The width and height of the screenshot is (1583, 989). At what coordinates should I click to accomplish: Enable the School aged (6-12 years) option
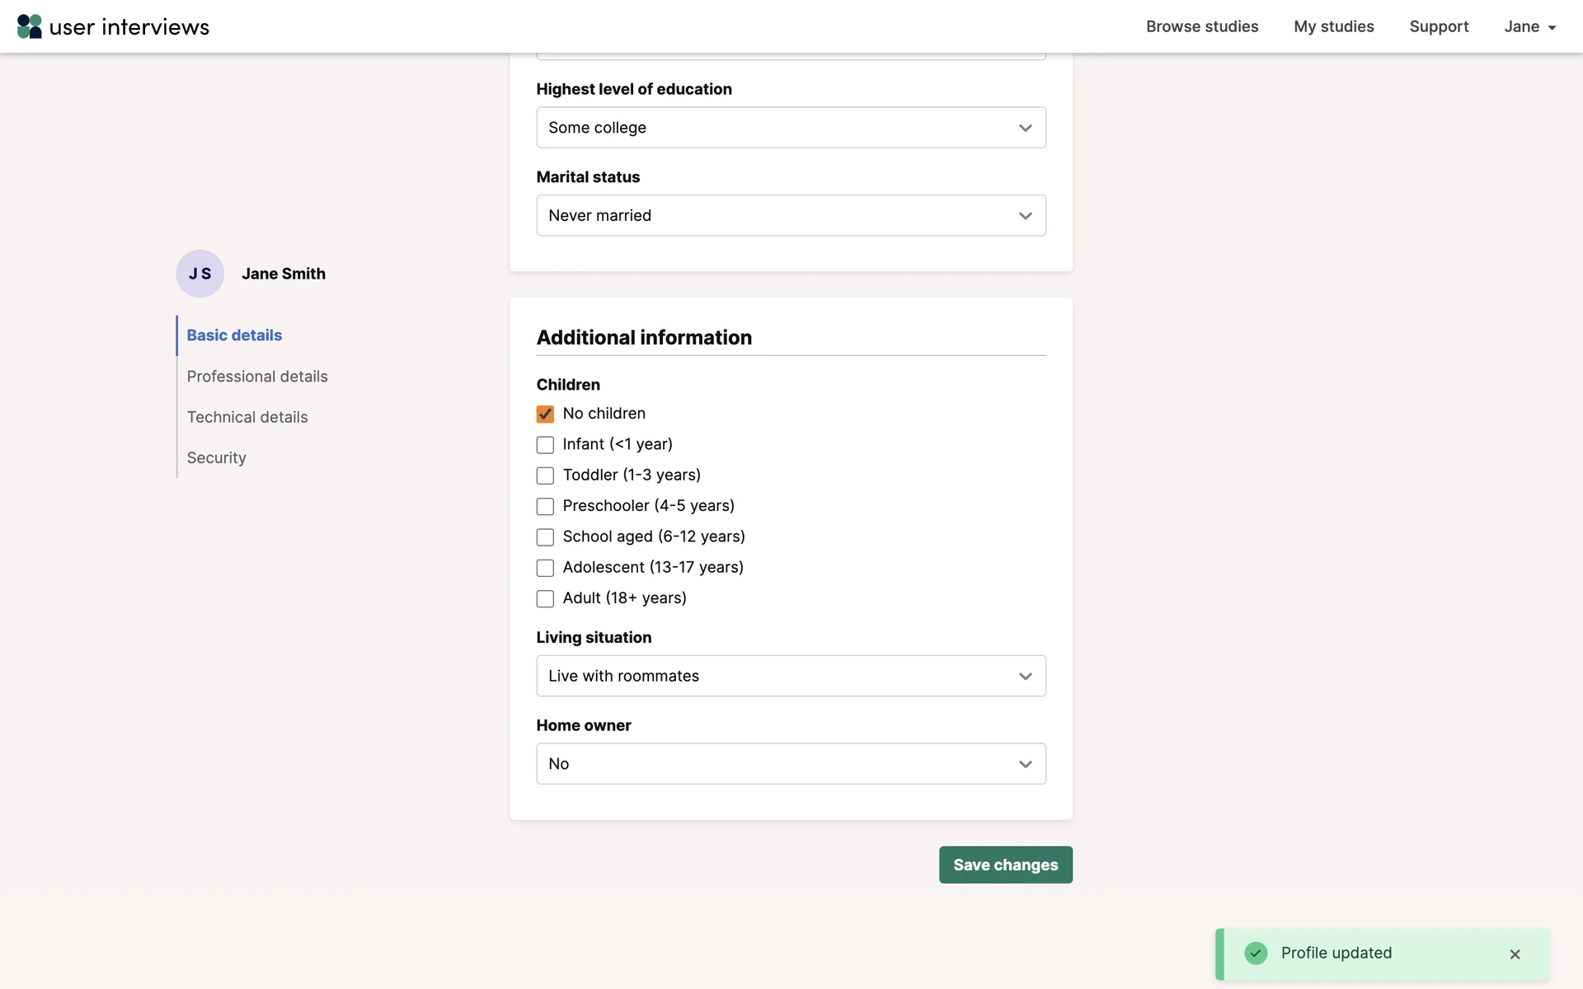click(545, 537)
